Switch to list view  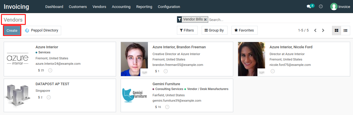(x=345, y=30)
